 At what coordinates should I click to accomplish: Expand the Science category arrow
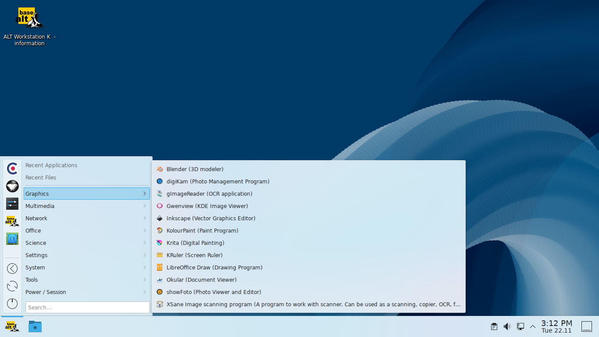145,243
